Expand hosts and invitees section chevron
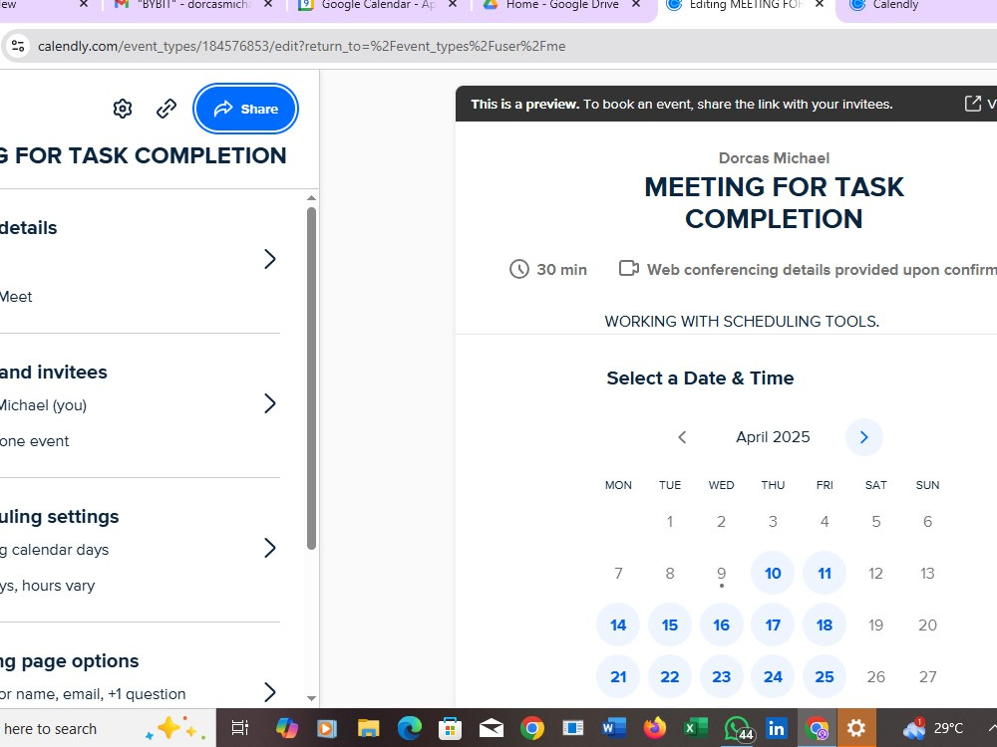Image resolution: width=997 pixels, height=747 pixels. 270,403
